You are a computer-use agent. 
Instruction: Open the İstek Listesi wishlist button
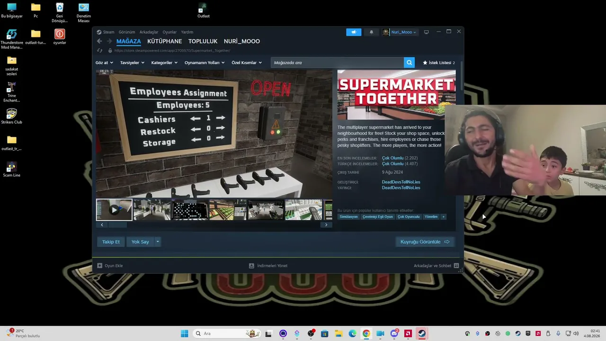click(439, 63)
